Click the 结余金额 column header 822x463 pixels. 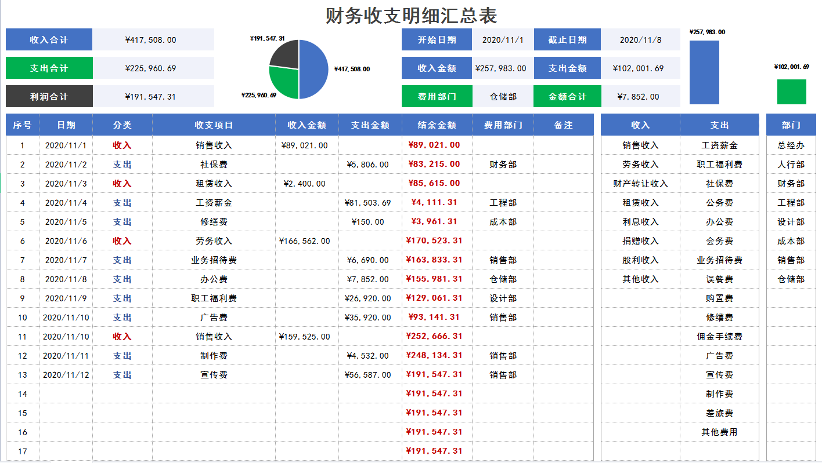click(437, 125)
